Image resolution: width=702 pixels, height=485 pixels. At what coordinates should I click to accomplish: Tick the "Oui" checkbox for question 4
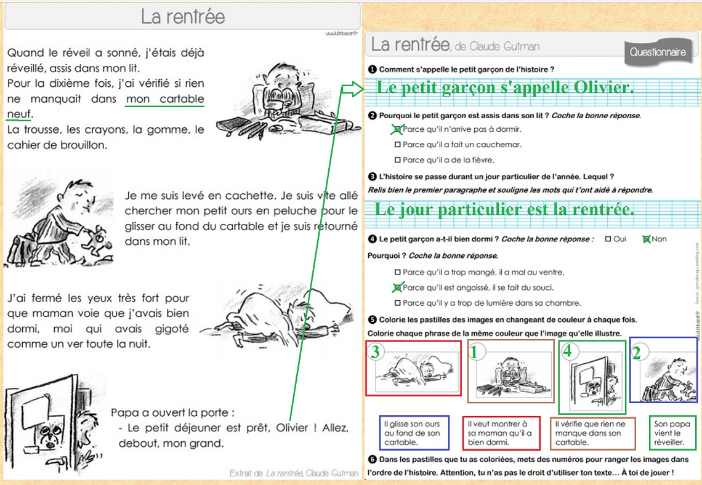point(608,239)
